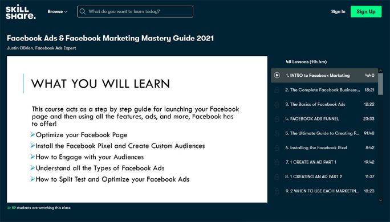Click lock icon for The Basics of Facebook Ads

pyautogui.click(x=277, y=105)
